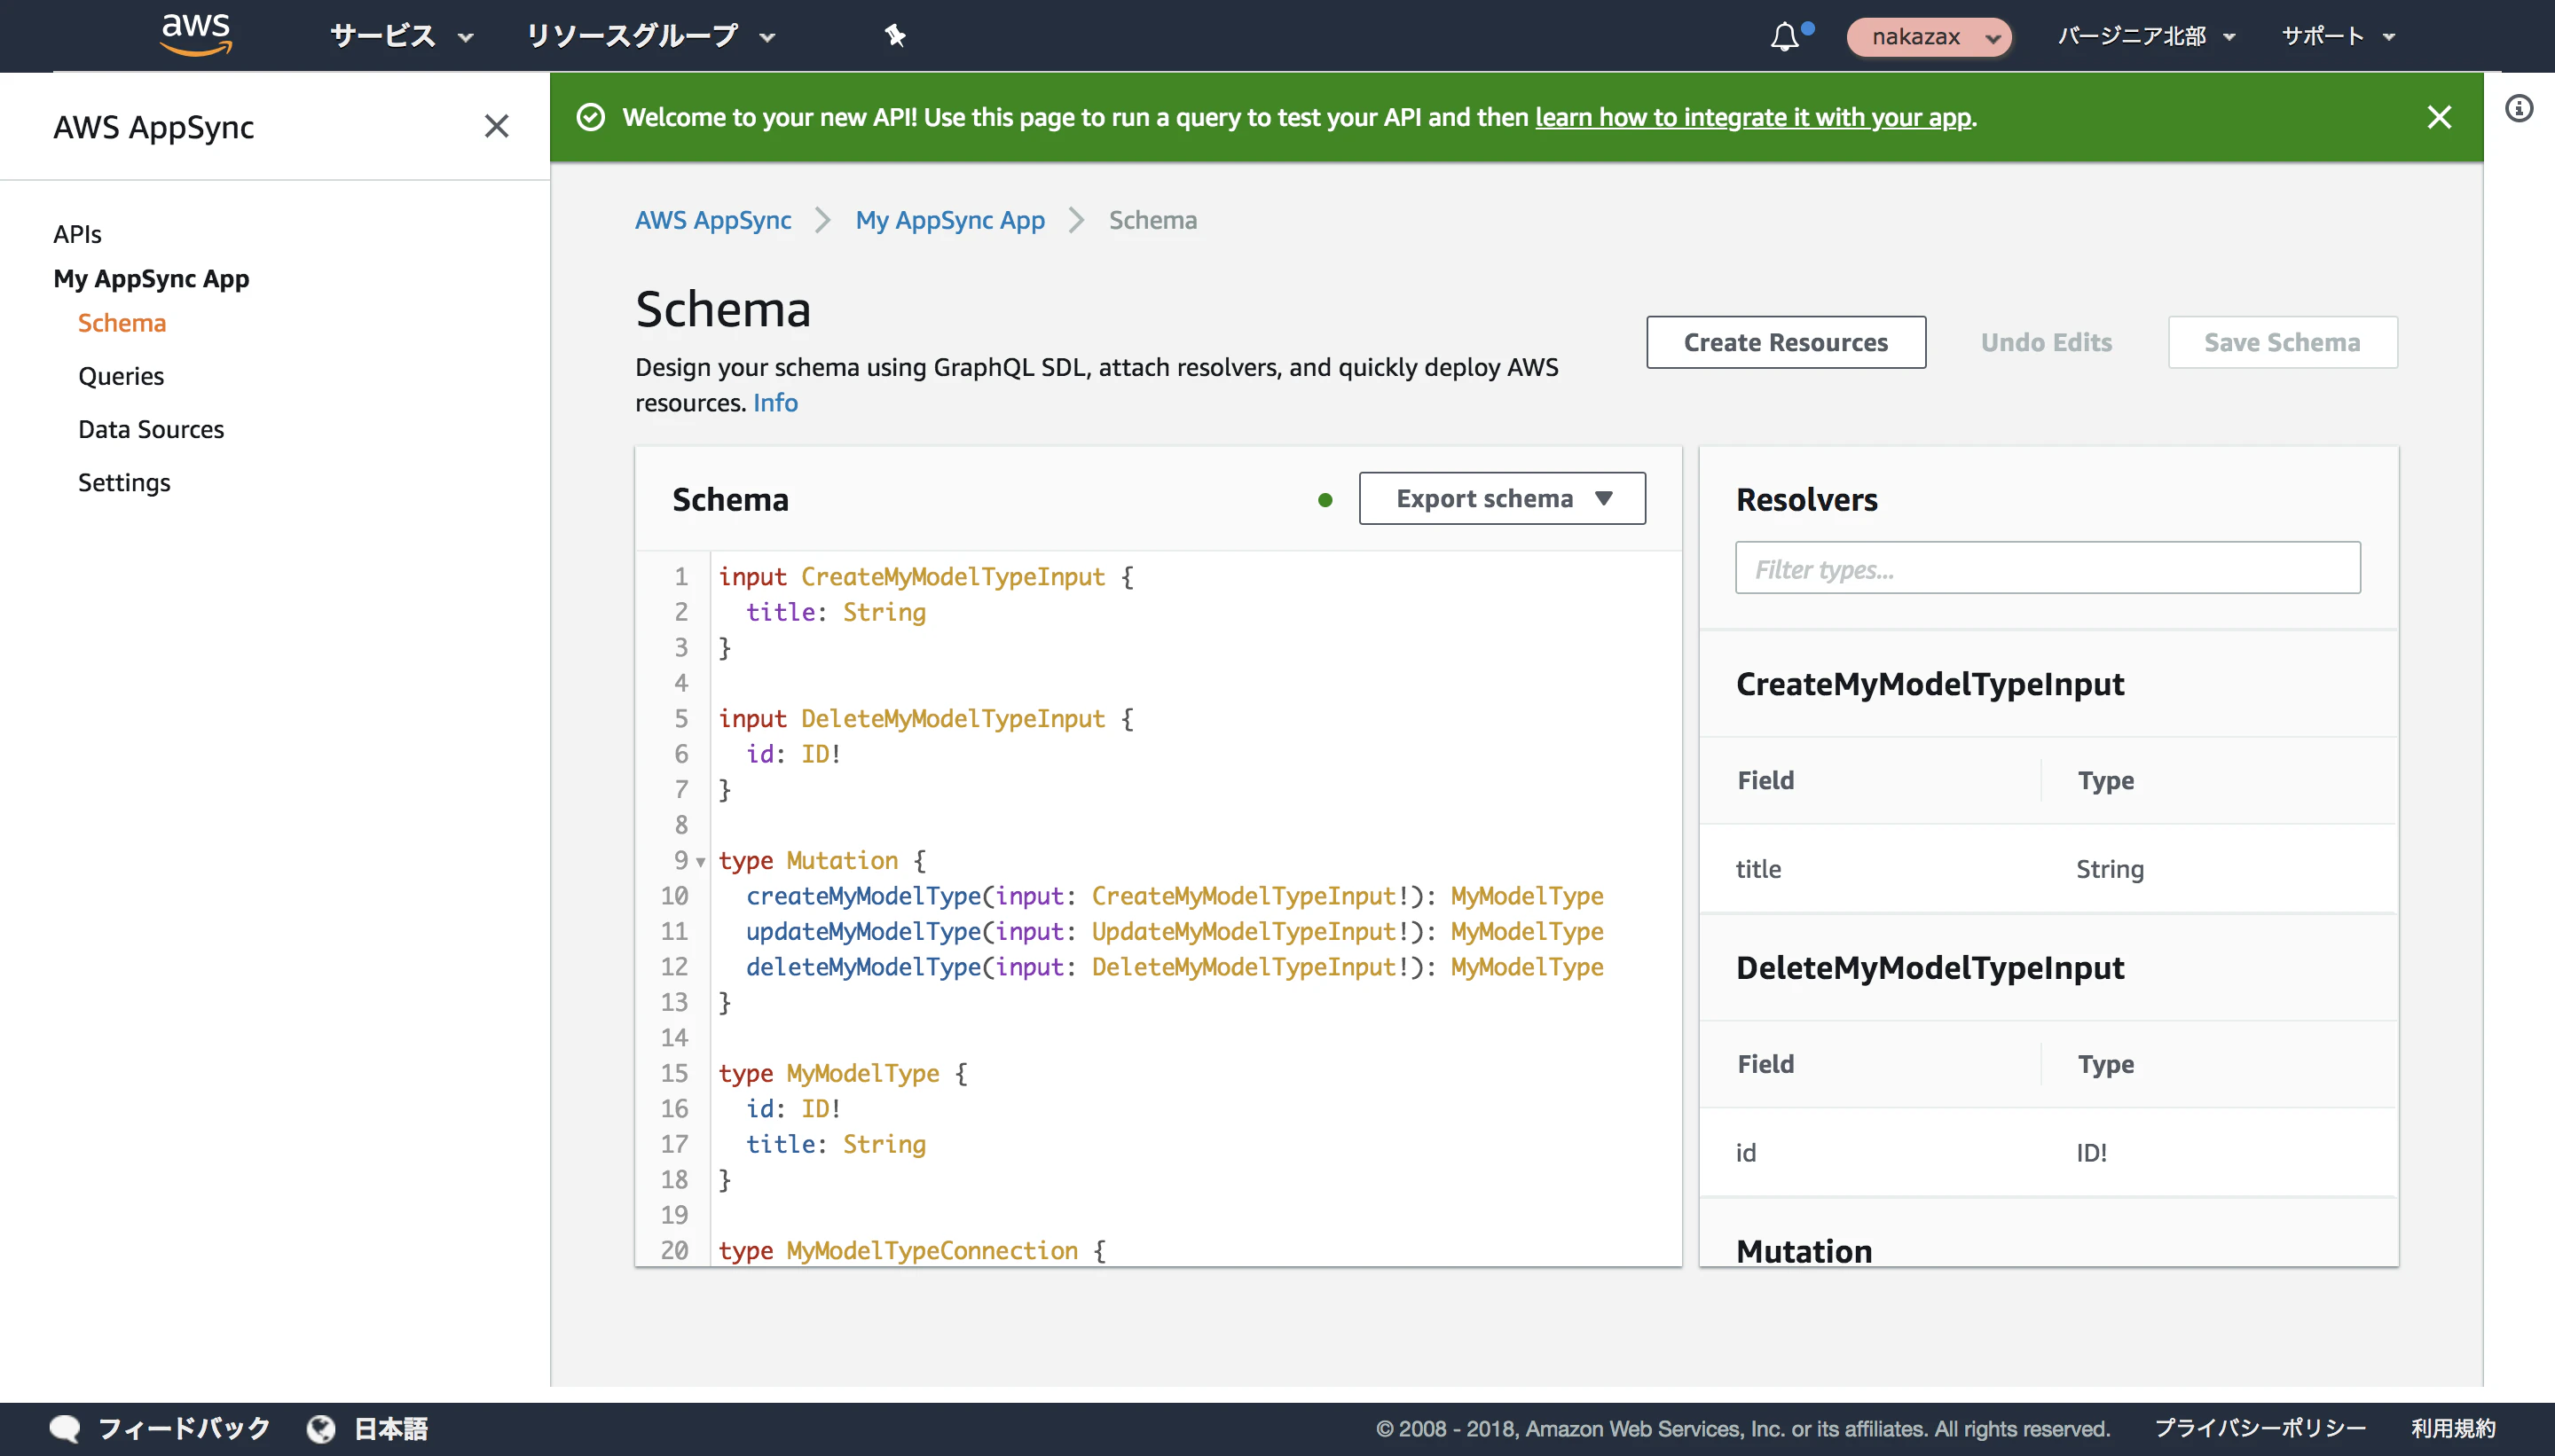Dismiss the green welcome banner
2555x1456 pixels.
click(2439, 117)
